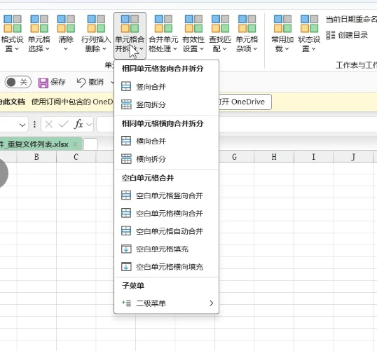This screenshot has width=377, height=351.
Task: Click the formula bar confirm checkmark
Action: [64, 124]
